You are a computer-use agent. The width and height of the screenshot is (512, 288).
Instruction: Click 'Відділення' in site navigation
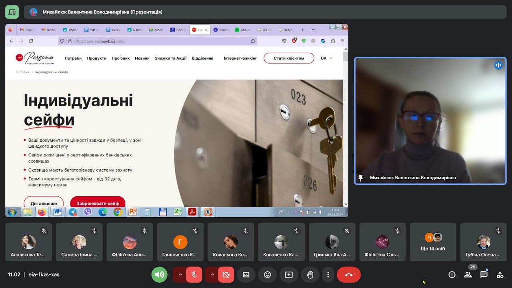tap(202, 58)
